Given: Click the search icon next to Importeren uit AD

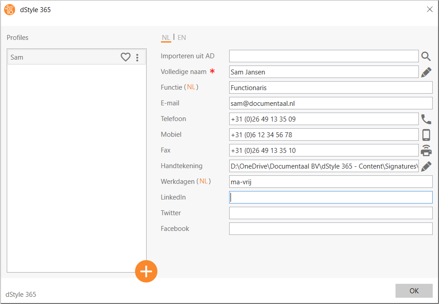Looking at the screenshot, I should click(426, 56).
